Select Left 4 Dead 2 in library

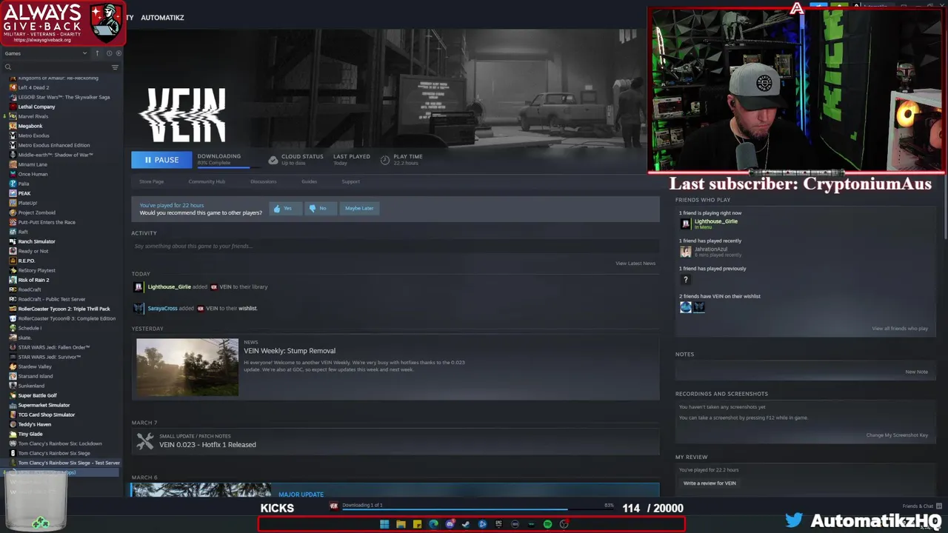coord(33,87)
